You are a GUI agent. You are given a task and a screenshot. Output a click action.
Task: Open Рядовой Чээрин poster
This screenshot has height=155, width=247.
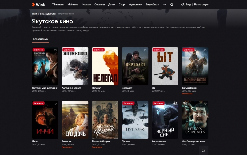pyautogui.click(x=105, y=120)
